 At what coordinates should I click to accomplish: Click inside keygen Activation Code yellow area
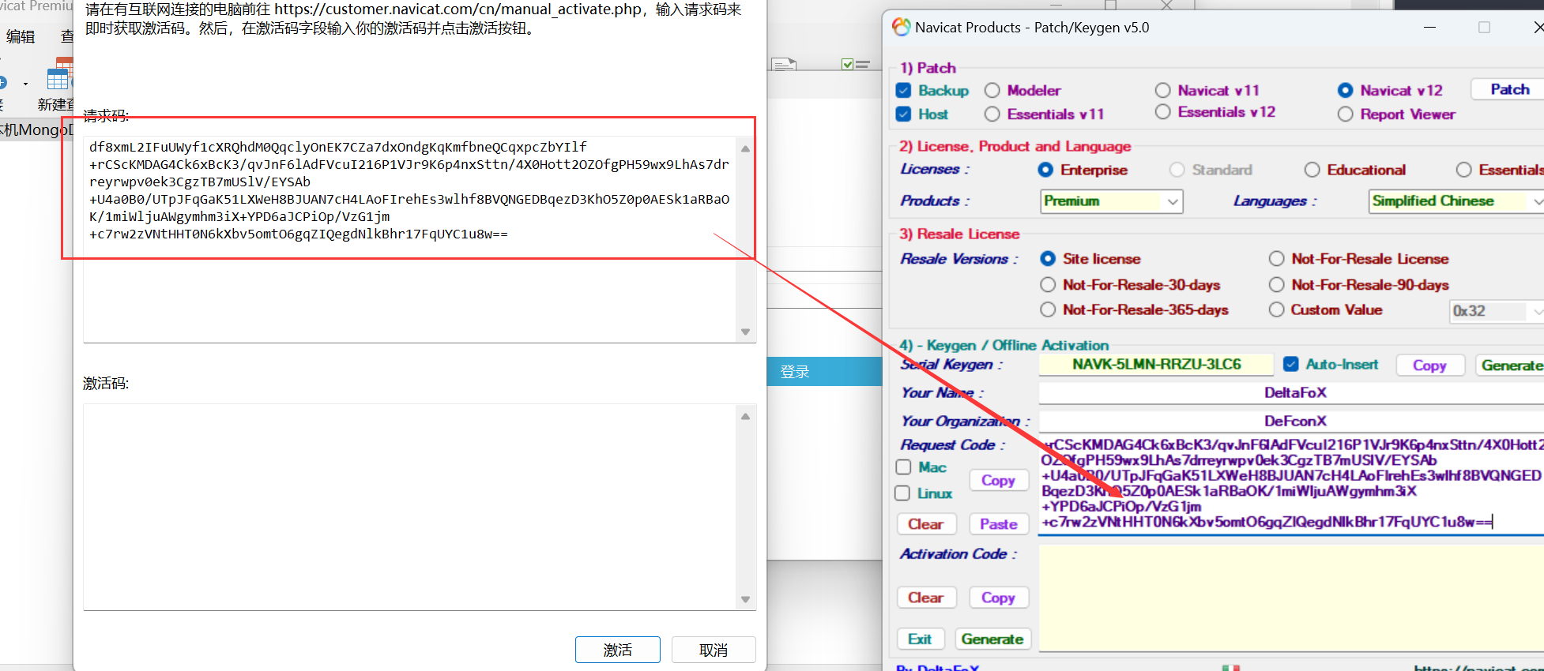(x=1291, y=598)
